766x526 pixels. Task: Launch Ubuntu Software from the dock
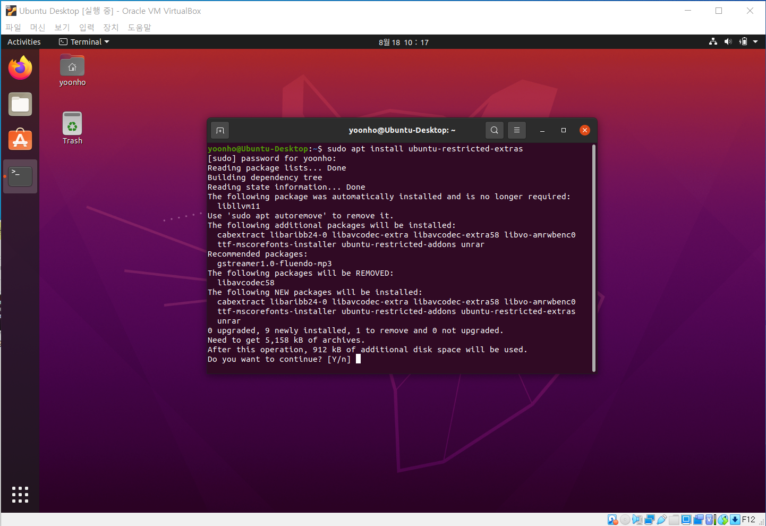click(x=20, y=139)
